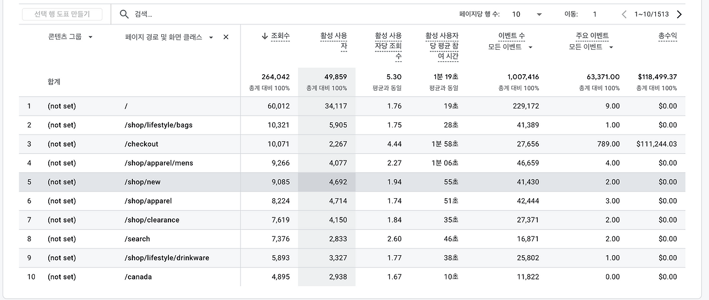The height and width of the screenshot is (300, 709).
Task: Select the /search path cell
Action: [137, 239]
